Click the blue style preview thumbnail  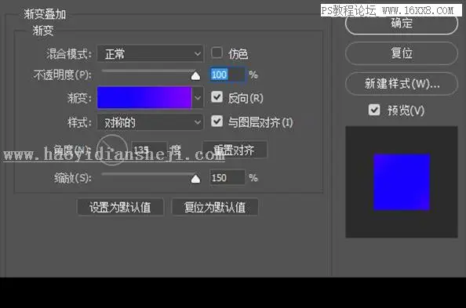(x=402, y=182)
